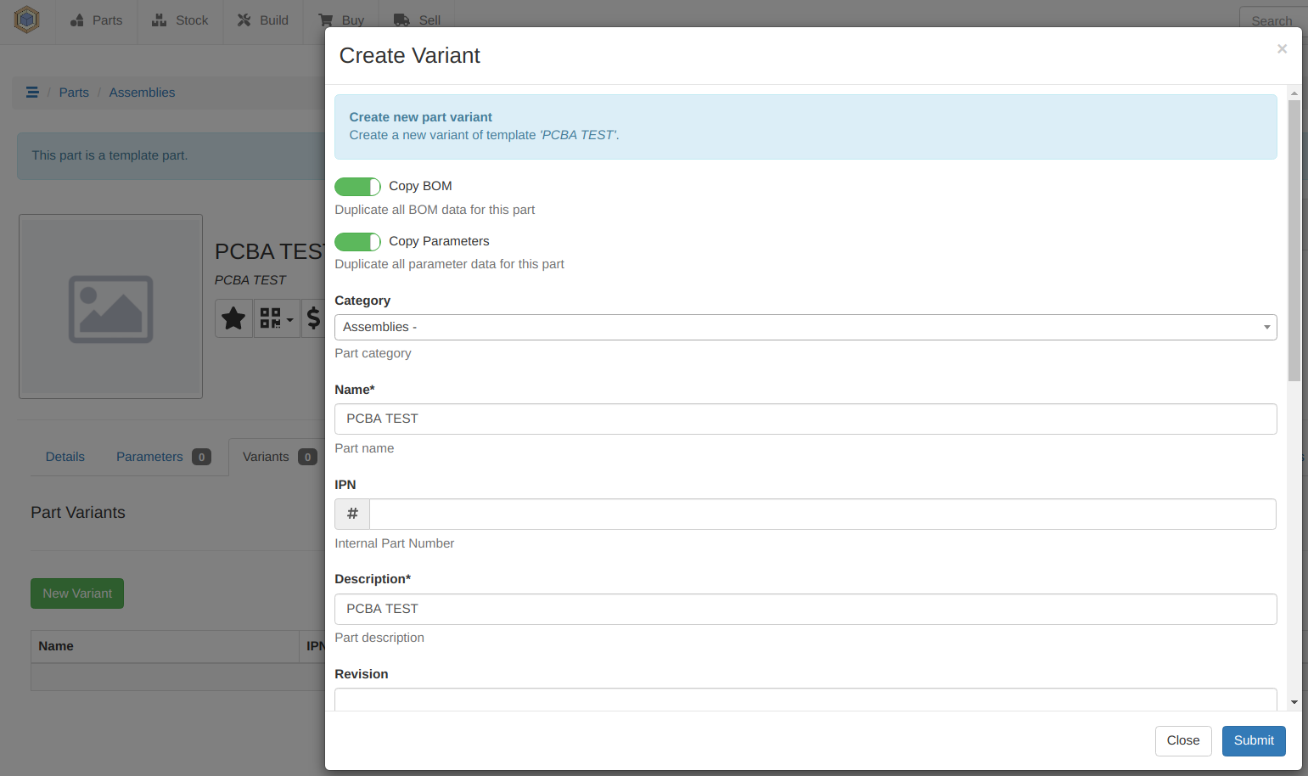Open the Stock navigation menu
Screen dimensions: 1308x776
tap(180, 20)
